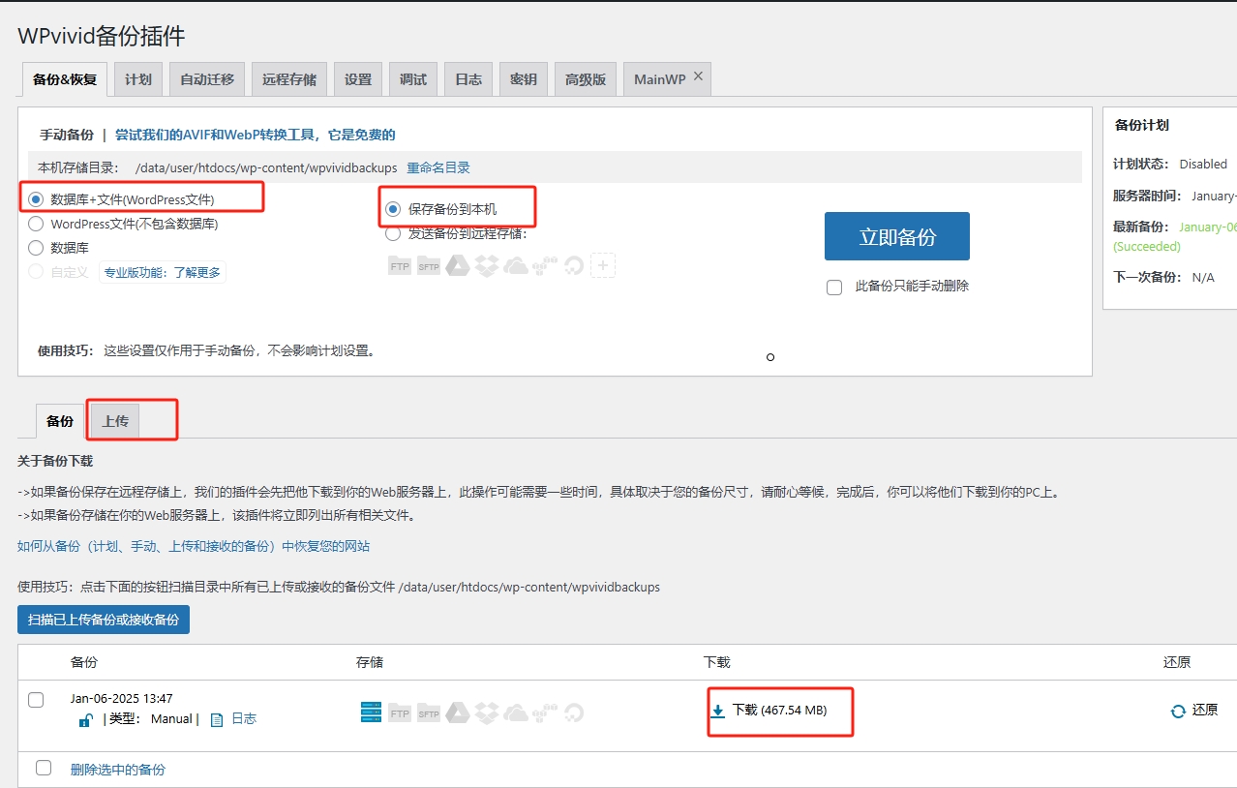Click Amazon S3 icon in Jan-06-2025 backup row
This screenshot has height=788, width=1237.
[x=545, y=712]
